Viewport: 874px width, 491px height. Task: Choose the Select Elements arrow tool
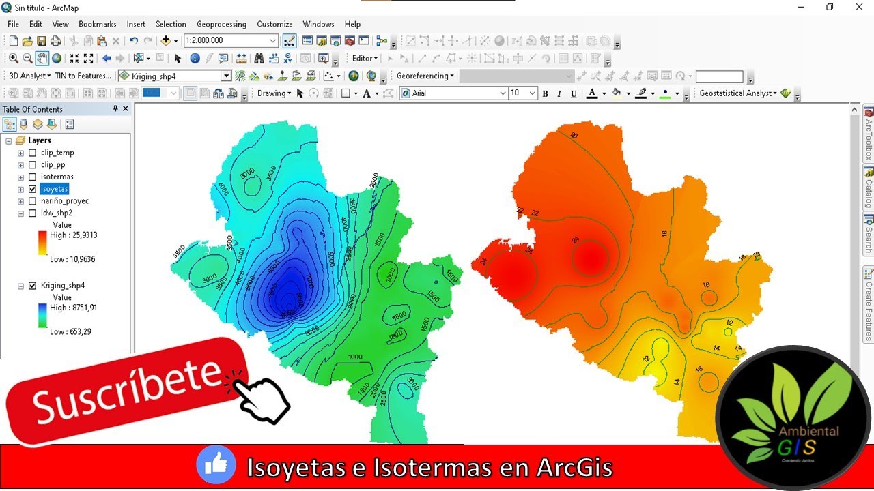[x=178, y=59]
